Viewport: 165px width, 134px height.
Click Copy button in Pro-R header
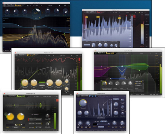point(37,5)
